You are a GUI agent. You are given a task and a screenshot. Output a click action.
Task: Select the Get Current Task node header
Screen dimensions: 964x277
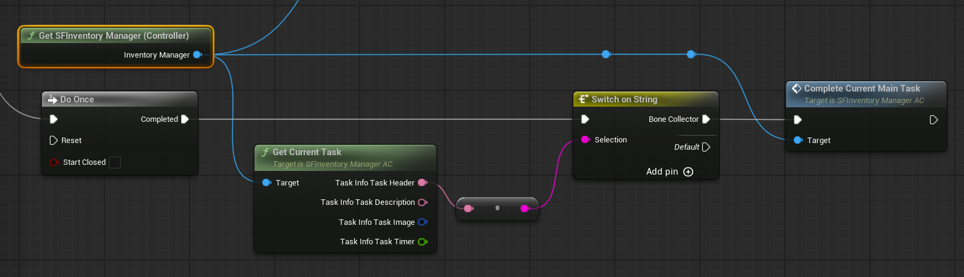click(345, 158)
